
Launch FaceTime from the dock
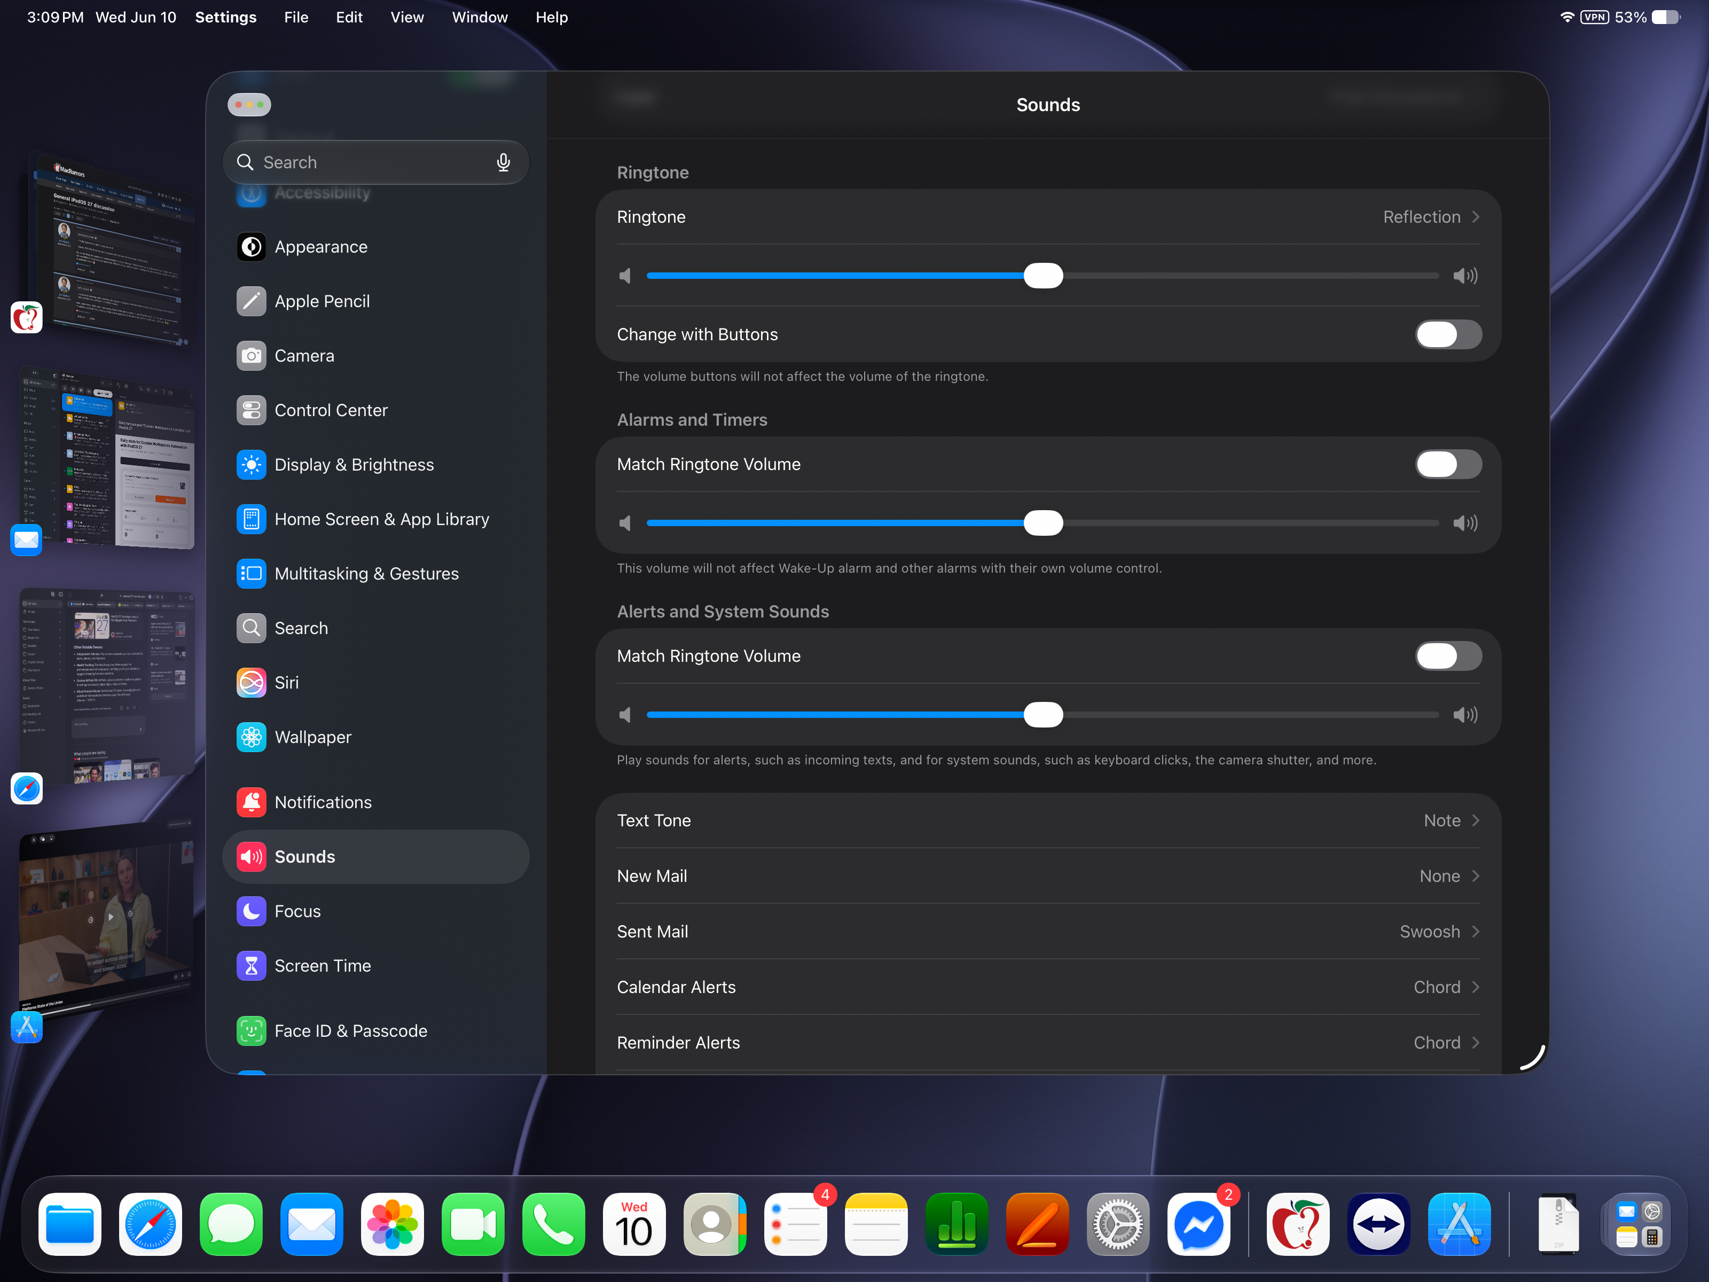[x=473, y=1224]
